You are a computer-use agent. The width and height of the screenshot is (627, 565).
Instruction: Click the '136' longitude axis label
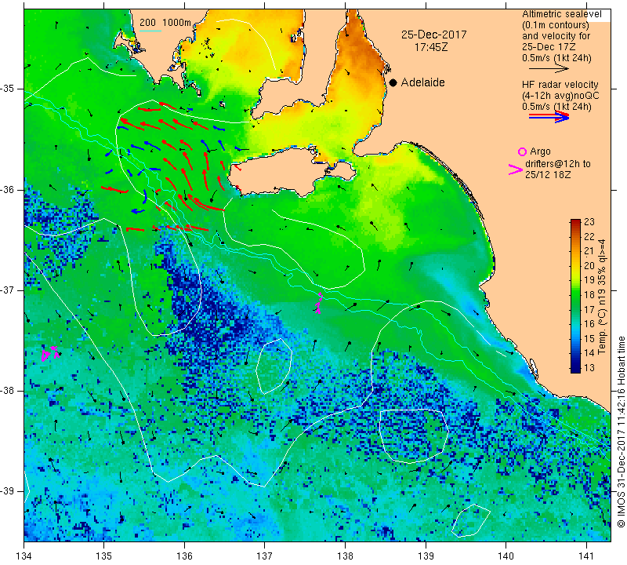(x=184, y=556)
